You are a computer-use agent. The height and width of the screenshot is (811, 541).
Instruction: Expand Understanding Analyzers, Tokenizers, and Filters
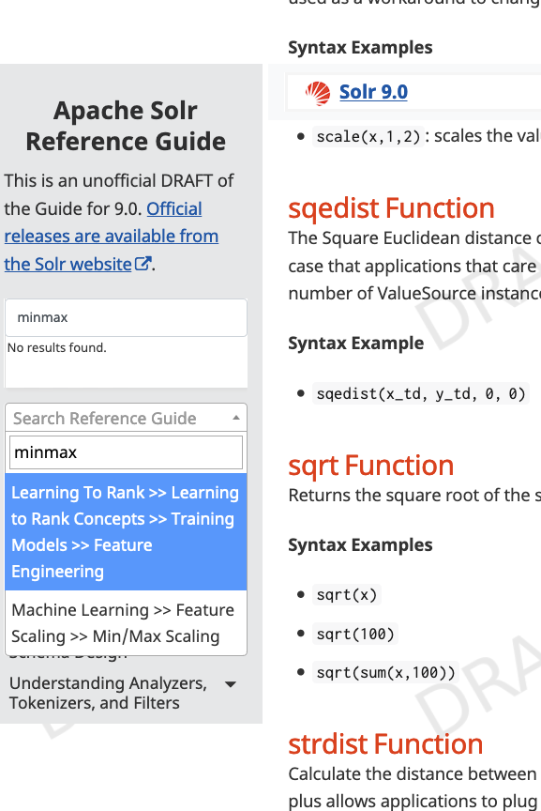pos(231,684)
